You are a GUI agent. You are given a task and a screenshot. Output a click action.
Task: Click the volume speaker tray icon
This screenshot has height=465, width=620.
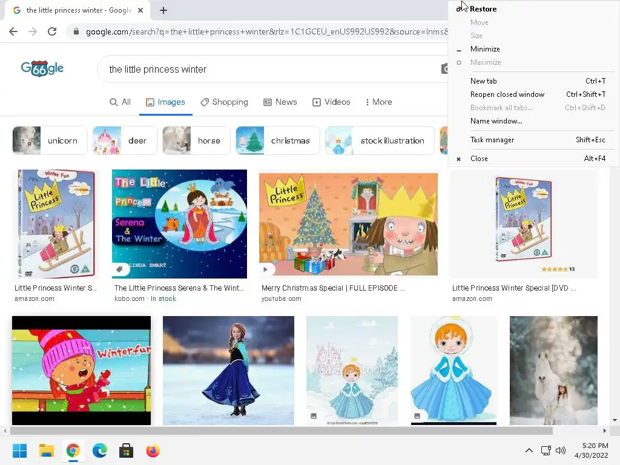(x=561, y=450)
